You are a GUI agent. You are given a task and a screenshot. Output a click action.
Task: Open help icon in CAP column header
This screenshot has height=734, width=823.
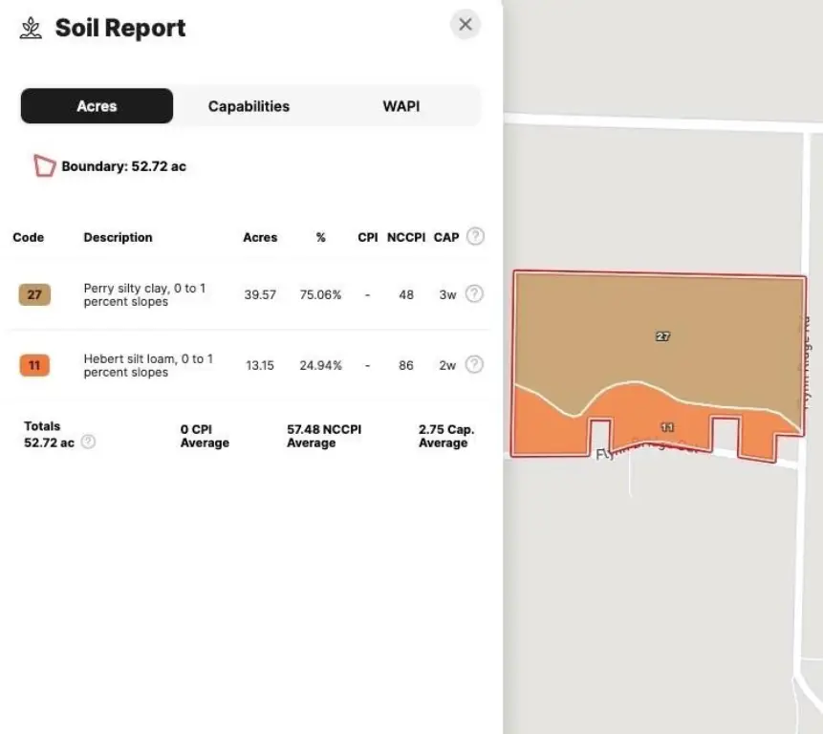click(474, 237)
